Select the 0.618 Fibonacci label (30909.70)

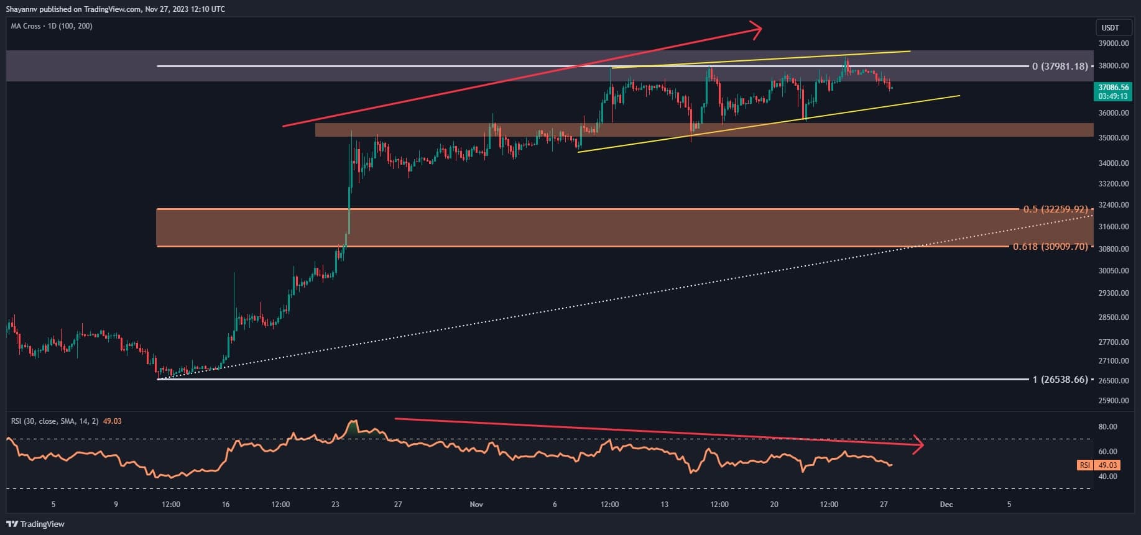[x=1050, y=247]
